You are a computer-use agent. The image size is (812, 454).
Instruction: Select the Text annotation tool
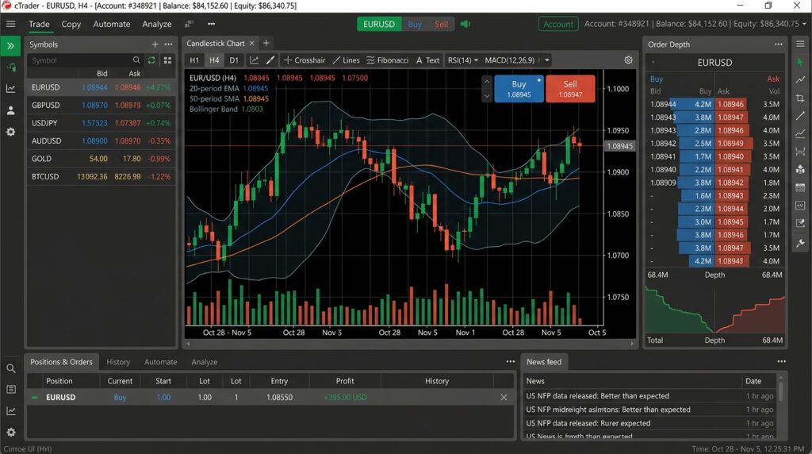427,60
